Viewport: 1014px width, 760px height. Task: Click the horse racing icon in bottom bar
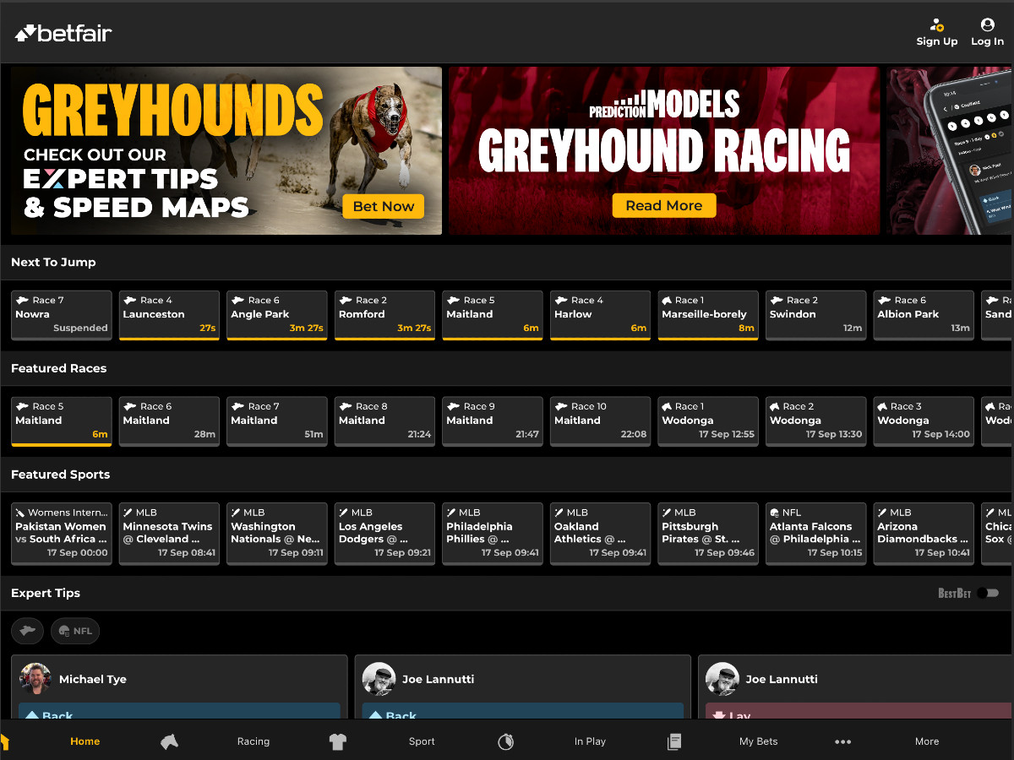(x=169, y=741)
